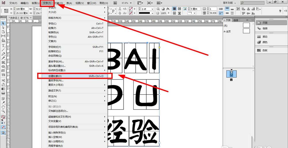
Task: Open the view options dropdown
Action: tap(141, 3)
